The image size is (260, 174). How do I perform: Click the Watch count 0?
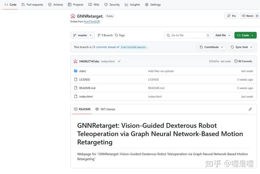point(257,16)
